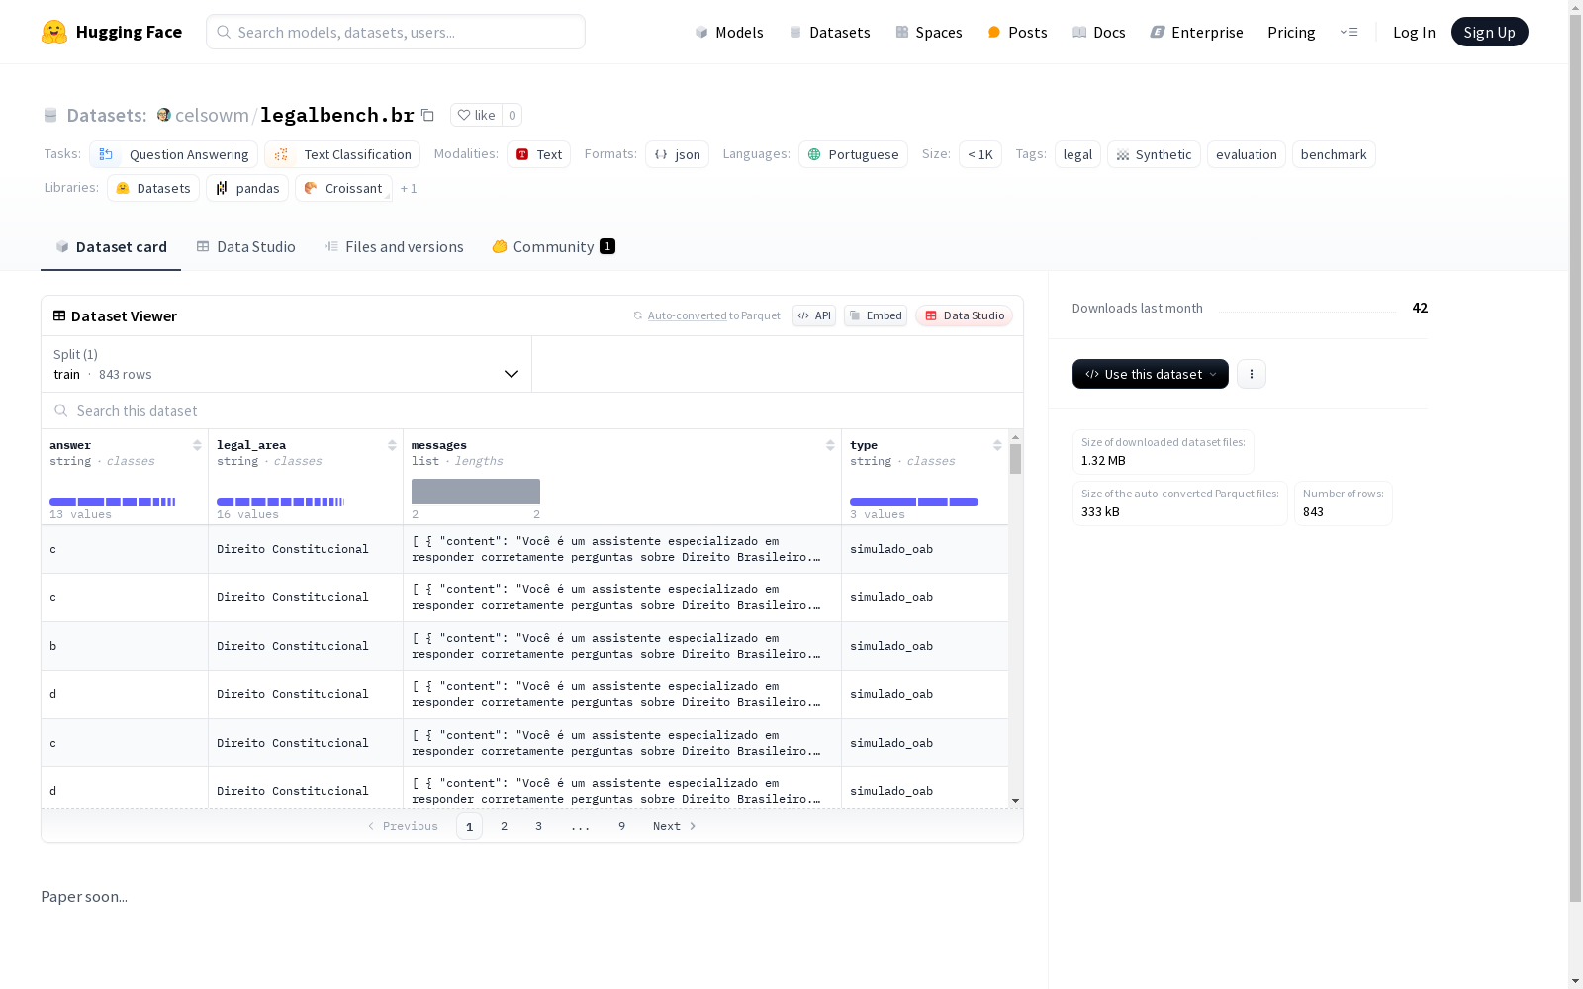Open the Files and versions tab

(x=394, y=247)
